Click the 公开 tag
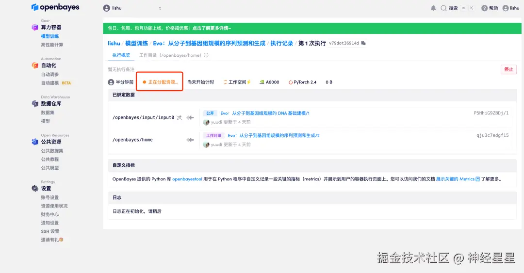This screenshot has width=524, height=273. [210, 113]
